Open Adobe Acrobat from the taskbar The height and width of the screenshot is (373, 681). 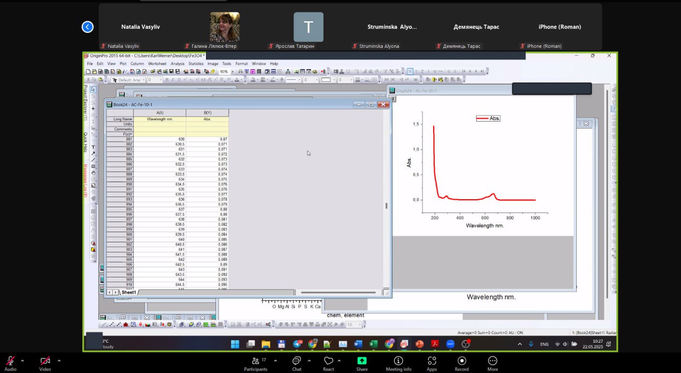click(435, 344)
